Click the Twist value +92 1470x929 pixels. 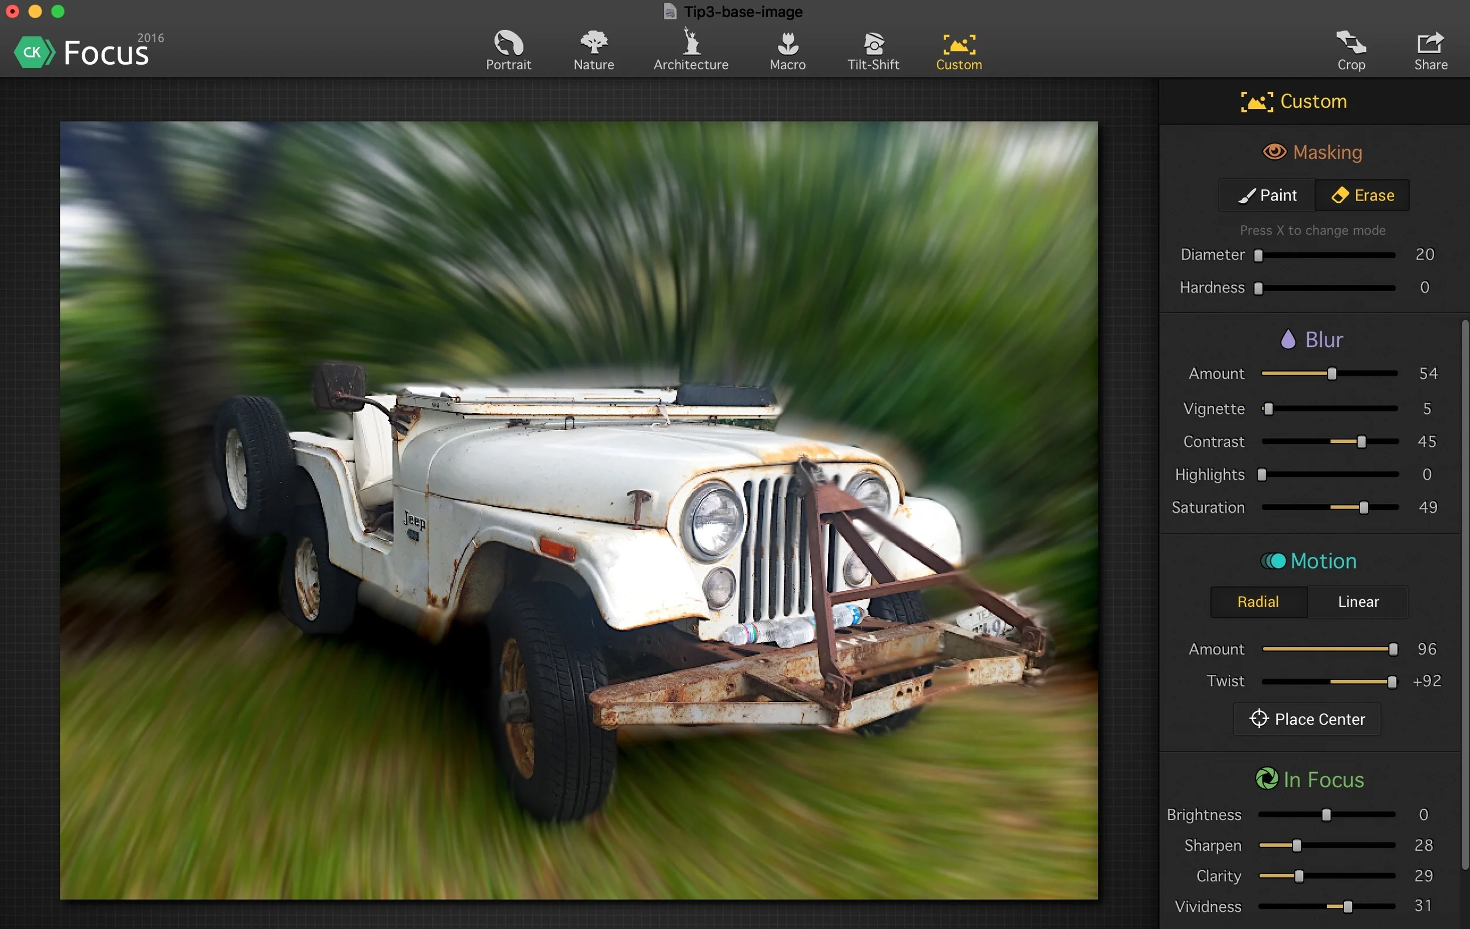[x=1426, y=680]
